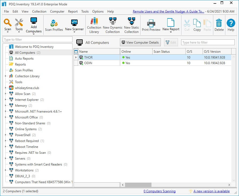Open the Edit menu
This screenshot has height=196, width=239.
tap(15, 11)
